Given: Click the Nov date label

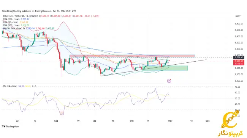Looking at the screenshot, I should 170,121.
